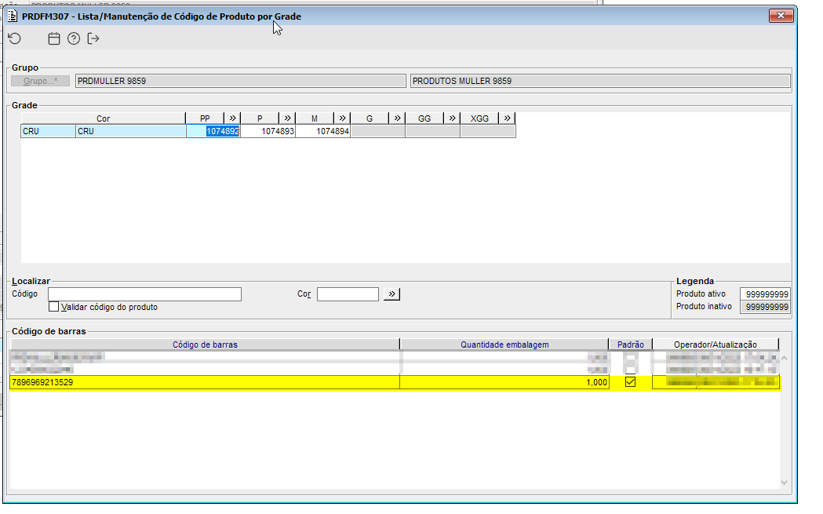Screen dimensions: 823x514
Task: Click the Código search input field
Action: click(144, 294)
